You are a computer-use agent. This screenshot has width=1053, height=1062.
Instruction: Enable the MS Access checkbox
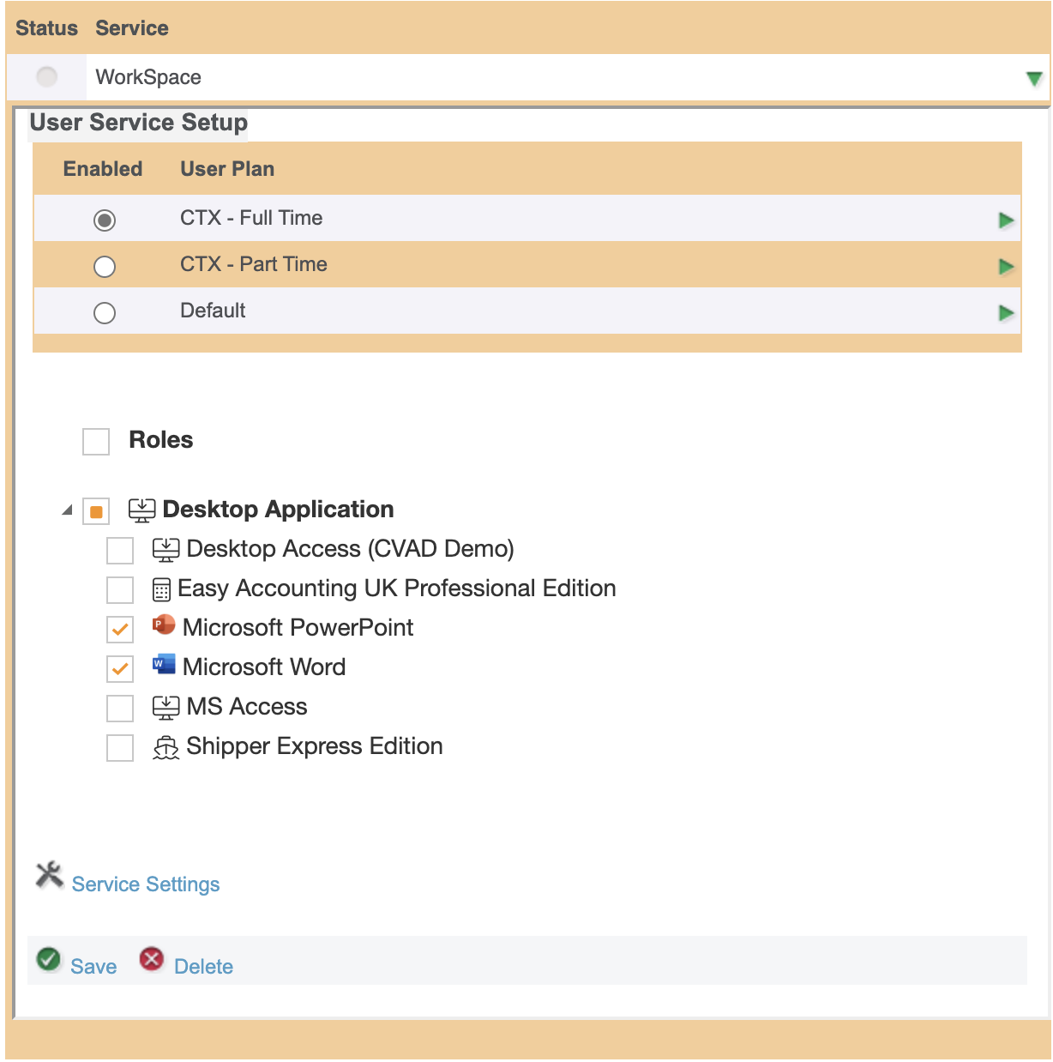pos(120,709)
